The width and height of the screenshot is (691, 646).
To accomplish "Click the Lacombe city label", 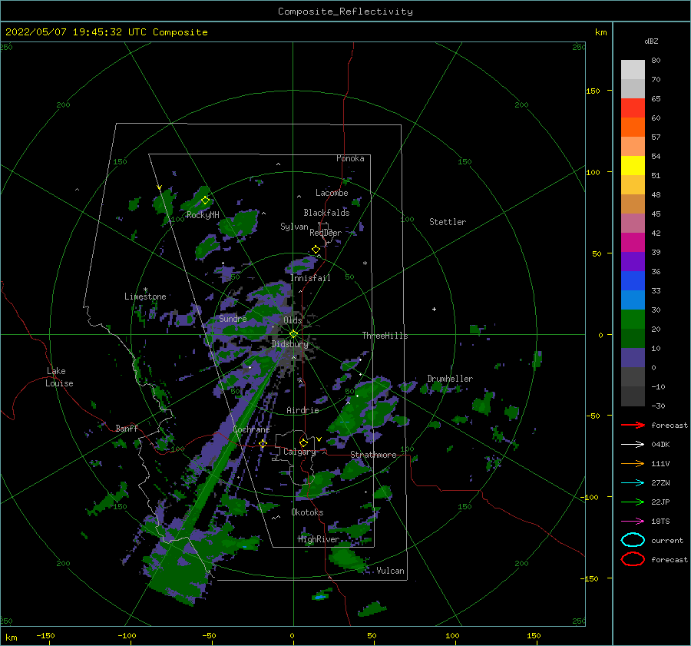I will 332,193.
